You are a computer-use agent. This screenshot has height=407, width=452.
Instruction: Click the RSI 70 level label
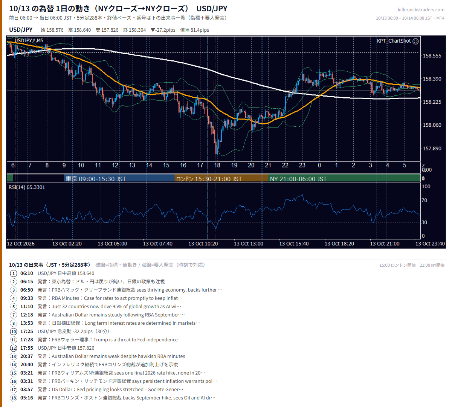point(425,200)
